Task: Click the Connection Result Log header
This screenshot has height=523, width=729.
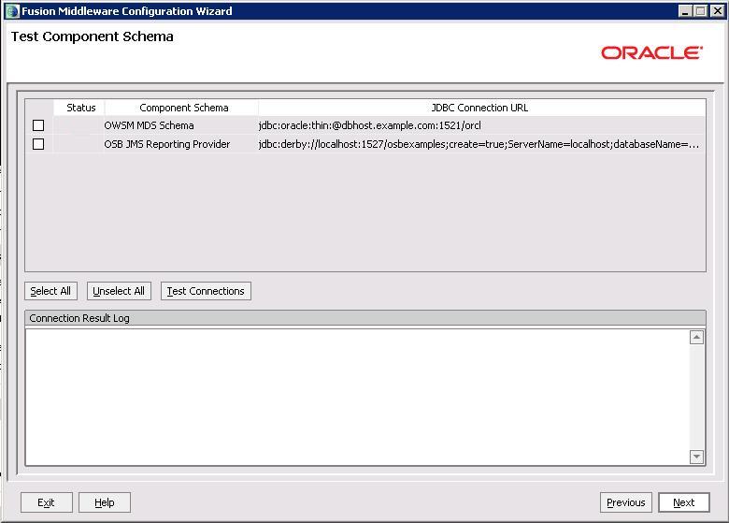Action: point(364,318)
